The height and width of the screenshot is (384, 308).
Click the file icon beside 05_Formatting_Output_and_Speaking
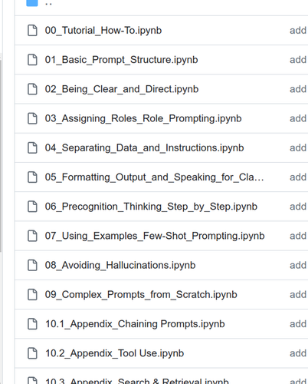pyautogui.click(x=32, y=177)
